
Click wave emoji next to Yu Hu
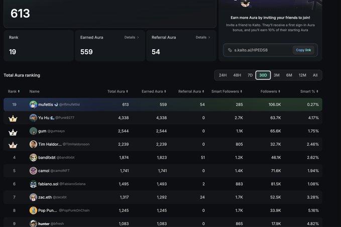tap(52, 118)
